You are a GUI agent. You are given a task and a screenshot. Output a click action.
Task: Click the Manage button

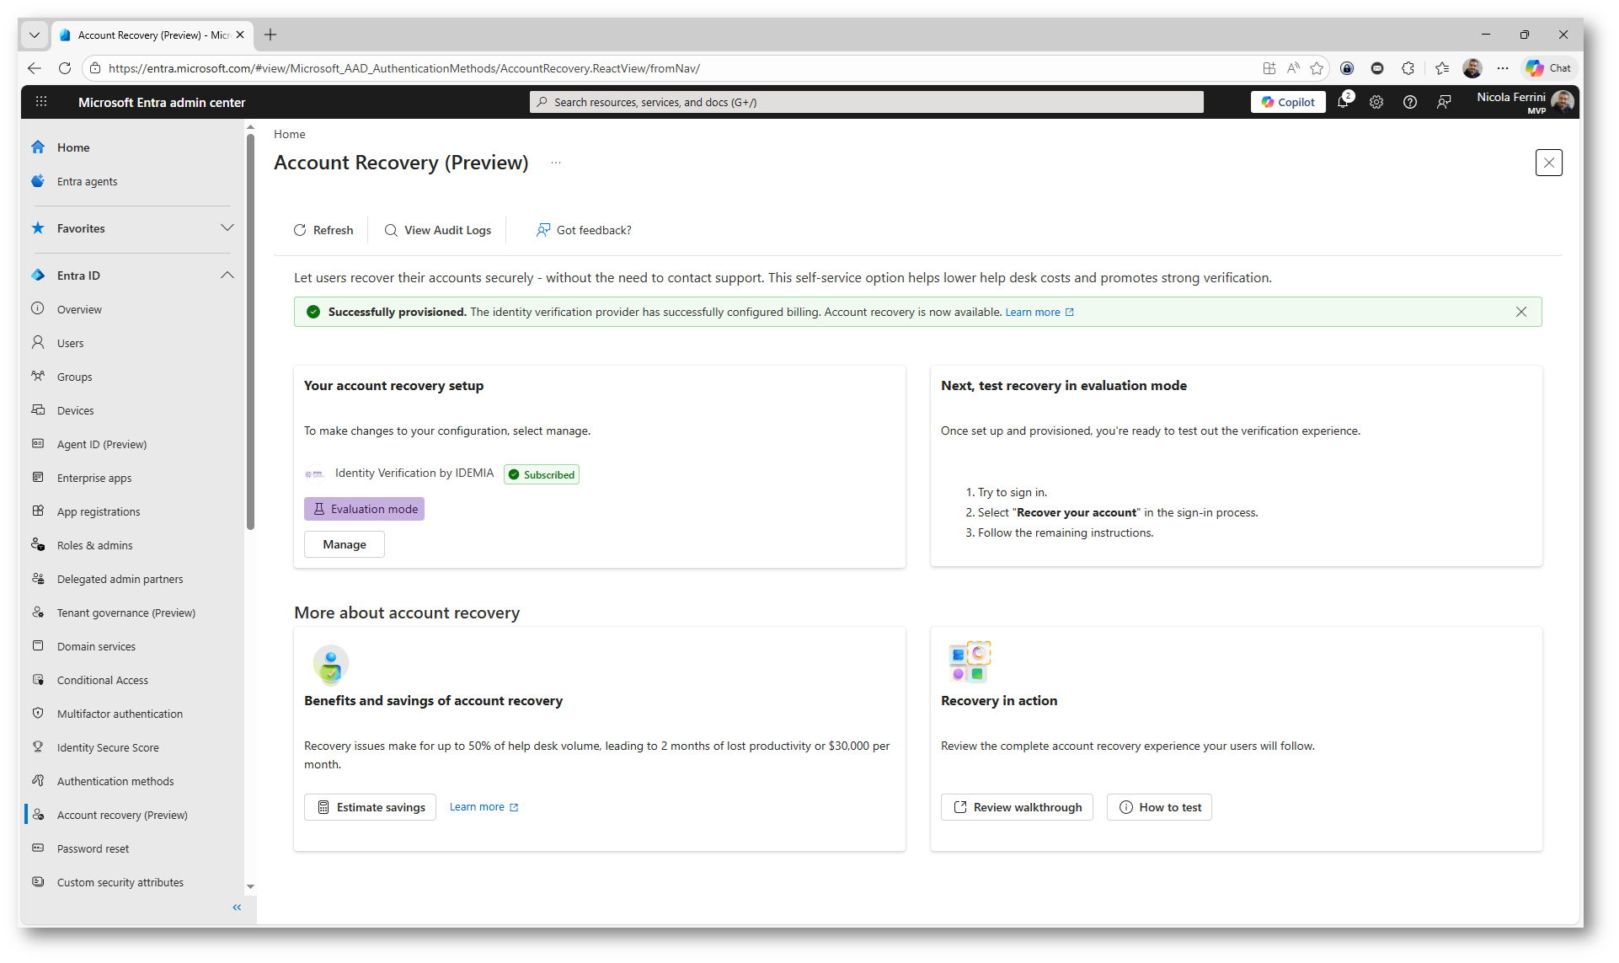pyautogui.click(x=344, y=544)
